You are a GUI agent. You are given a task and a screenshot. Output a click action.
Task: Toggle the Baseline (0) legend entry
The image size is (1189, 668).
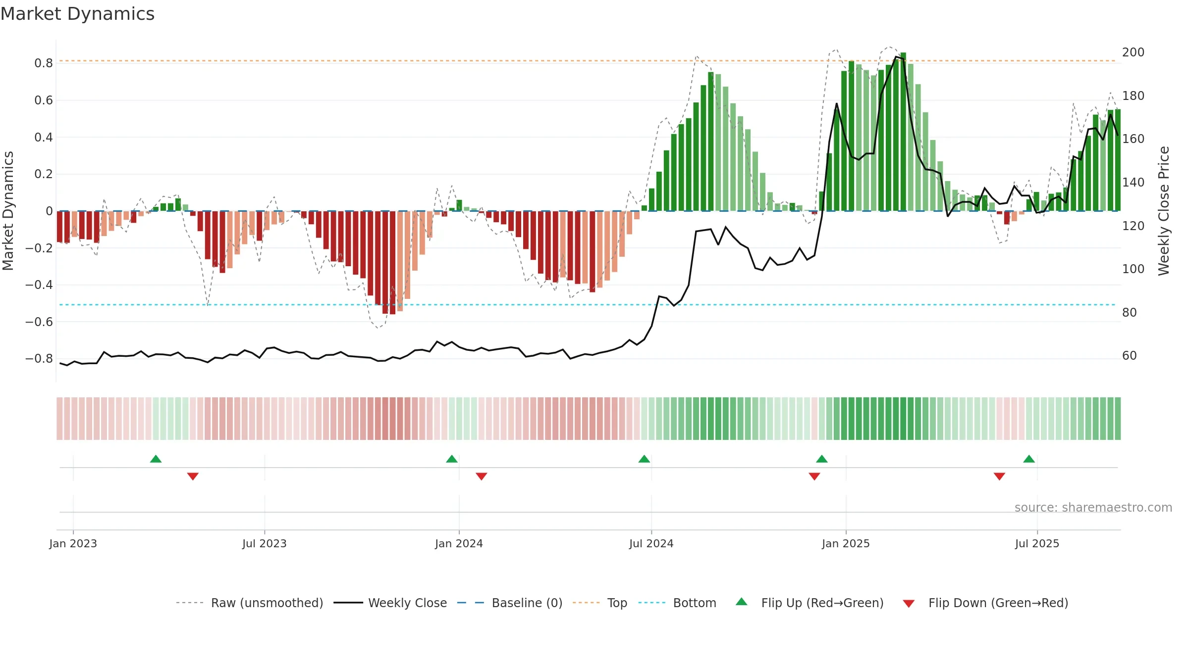point(527,603)
